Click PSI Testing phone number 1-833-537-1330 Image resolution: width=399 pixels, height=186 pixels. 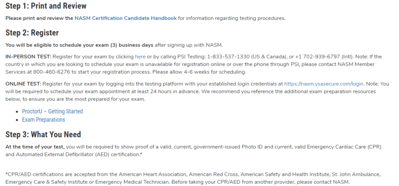pyautogui.click(x=228, y=57)
